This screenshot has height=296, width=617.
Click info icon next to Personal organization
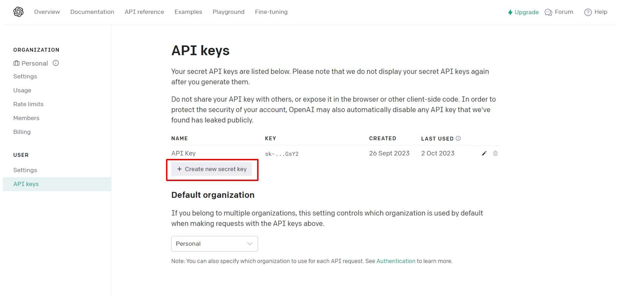(x=56, y=63)
